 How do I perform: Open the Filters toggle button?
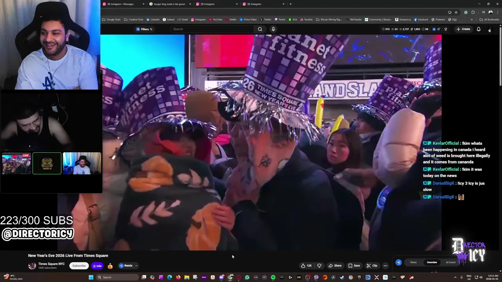tap(144, 29)
